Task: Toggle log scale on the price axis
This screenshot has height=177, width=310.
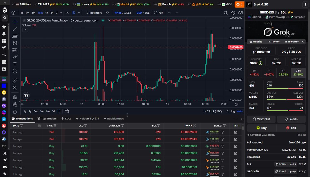Action: pyautogui.click(x=233, y=111)
